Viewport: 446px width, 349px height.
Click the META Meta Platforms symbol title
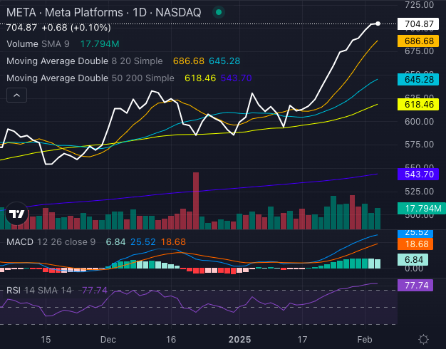pos(103,13)
